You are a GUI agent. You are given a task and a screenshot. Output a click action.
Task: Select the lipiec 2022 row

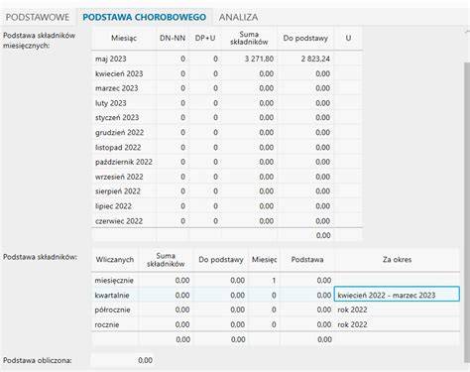coord(227,206)
